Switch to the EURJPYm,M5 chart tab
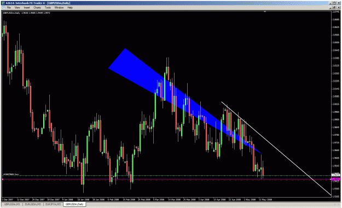This screenshot has width=342, height=208. click(x=53, y=205)
